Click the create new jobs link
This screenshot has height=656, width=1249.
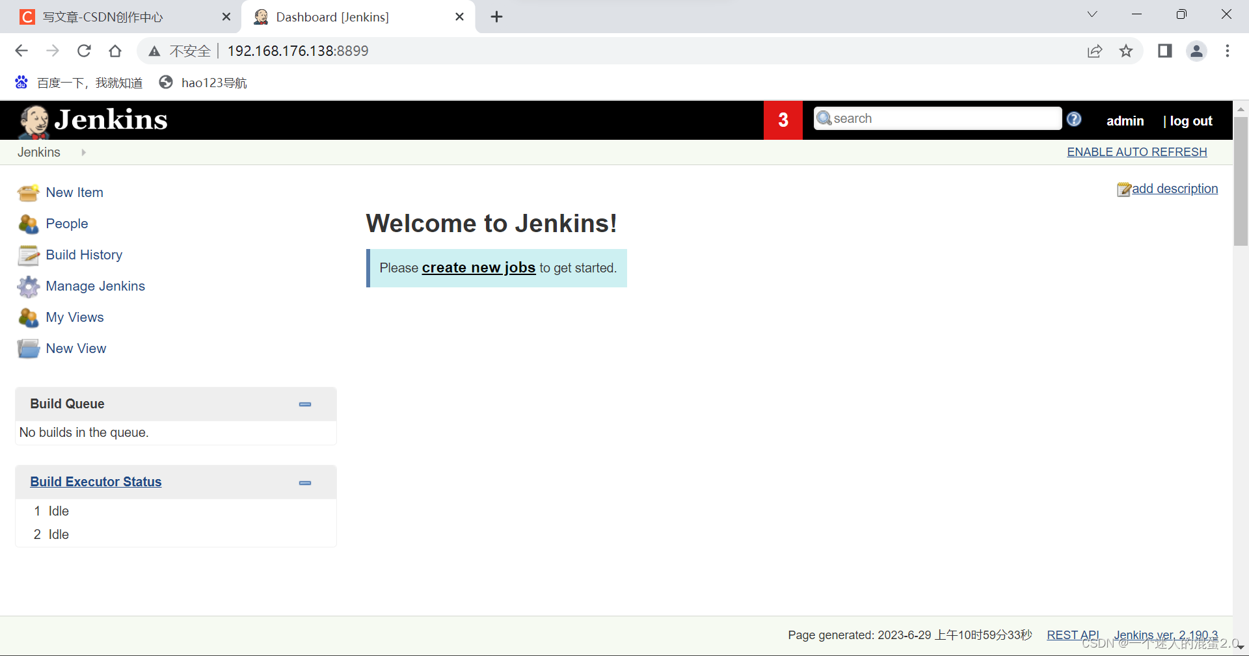click(478, 268)
